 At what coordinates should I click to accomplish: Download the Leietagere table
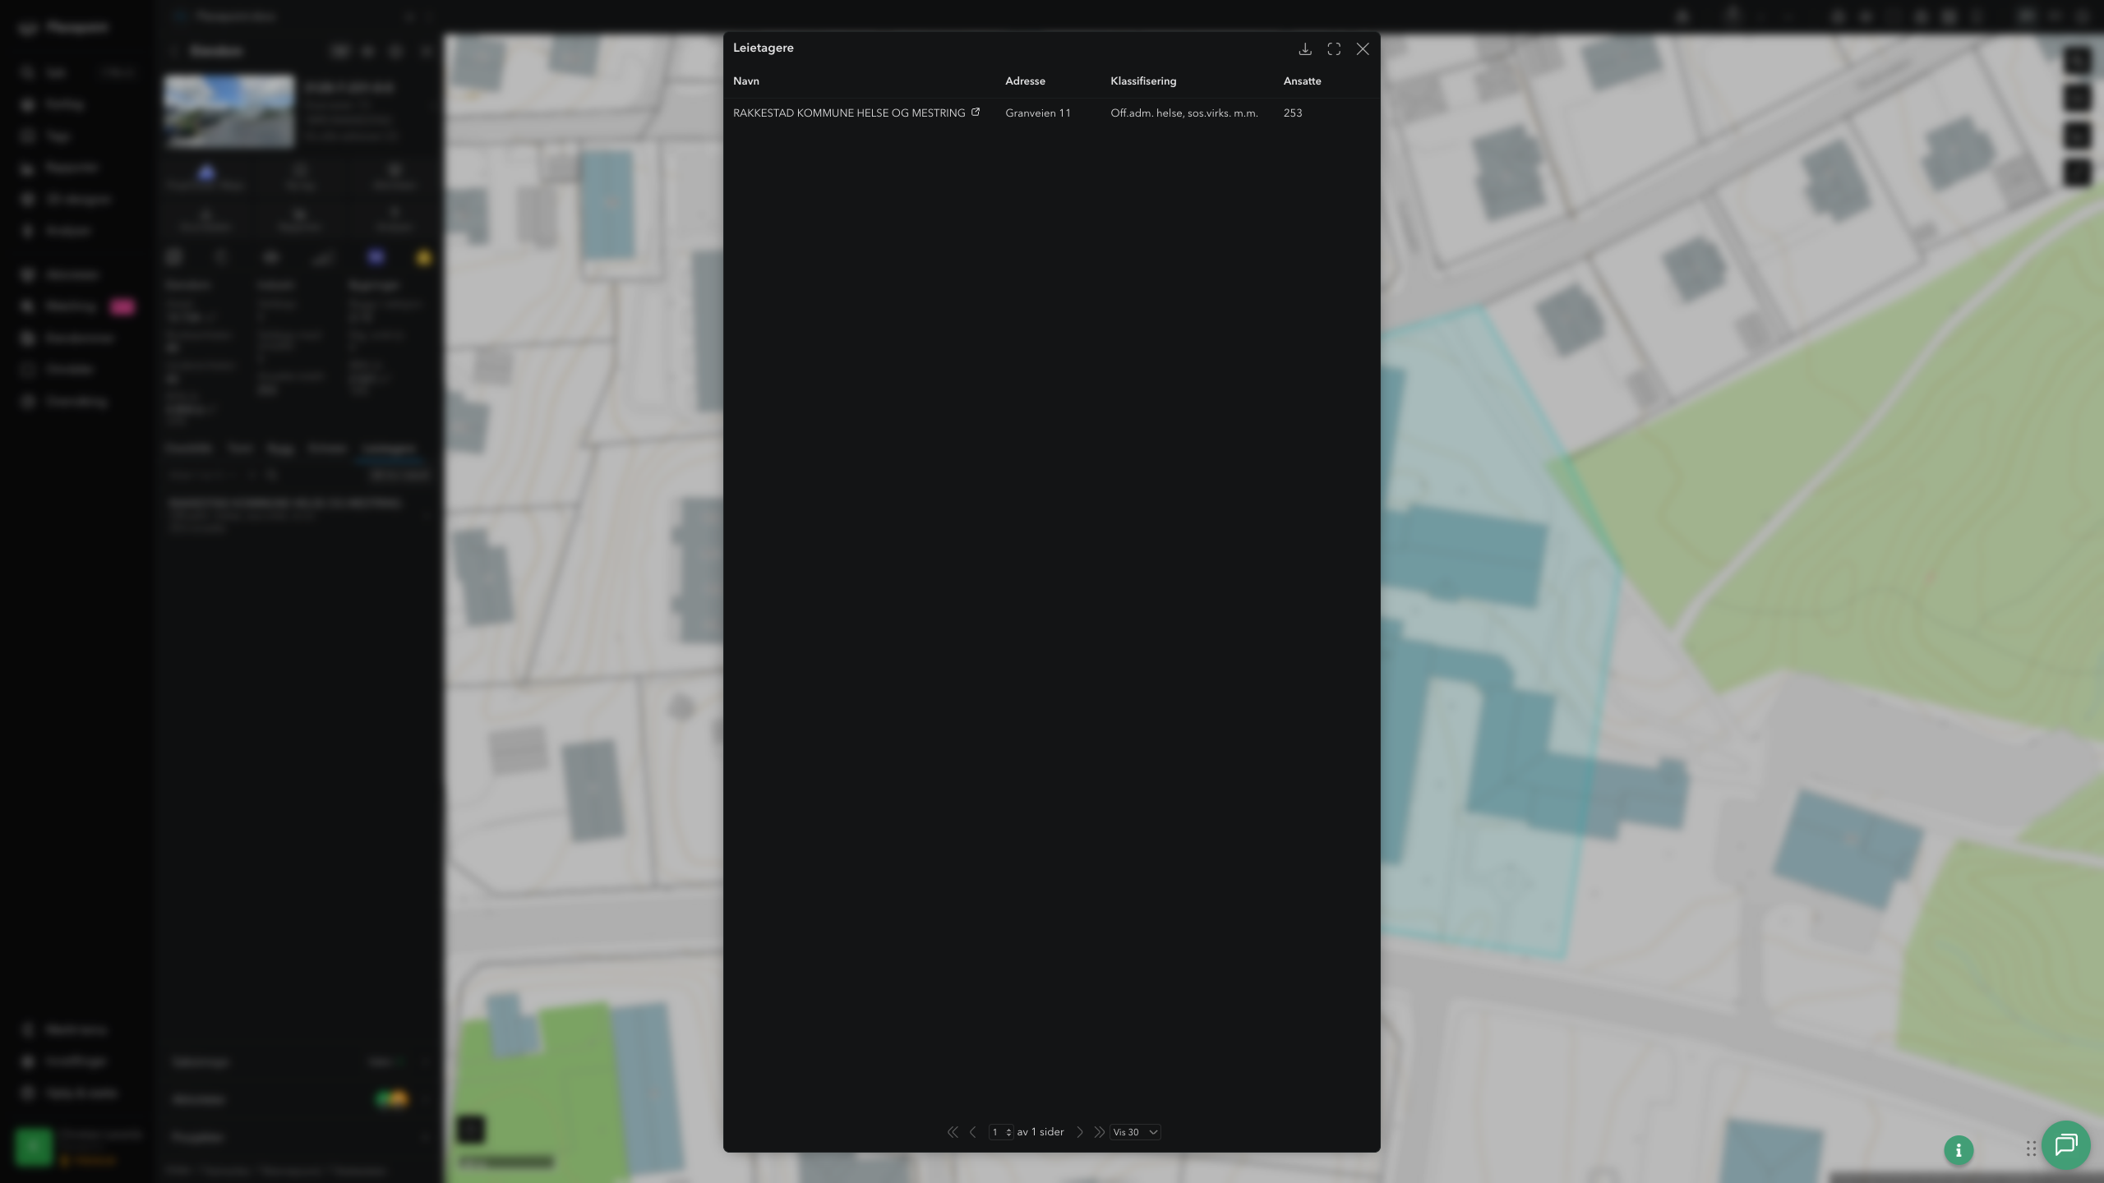point(1304,49)
